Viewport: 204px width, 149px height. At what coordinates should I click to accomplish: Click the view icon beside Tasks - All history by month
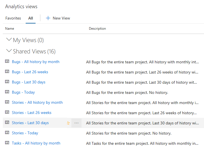click(x=7, y=142)
